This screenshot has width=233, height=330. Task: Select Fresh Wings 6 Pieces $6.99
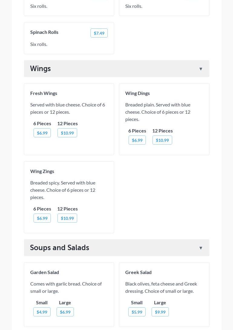point(42,133)
